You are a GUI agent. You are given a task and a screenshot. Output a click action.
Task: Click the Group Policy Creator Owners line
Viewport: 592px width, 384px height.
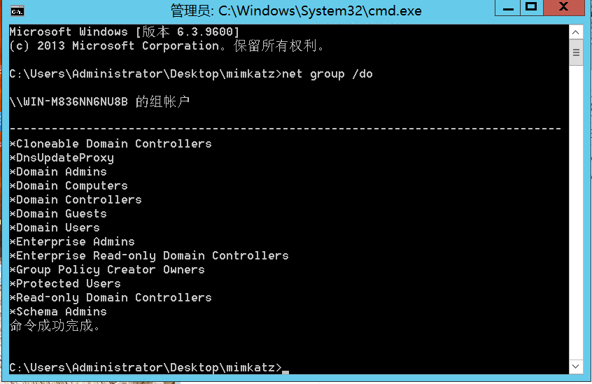[107, 270]
